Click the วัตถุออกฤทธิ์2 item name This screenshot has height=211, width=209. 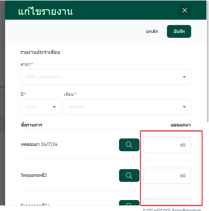[x=34, y=175]
